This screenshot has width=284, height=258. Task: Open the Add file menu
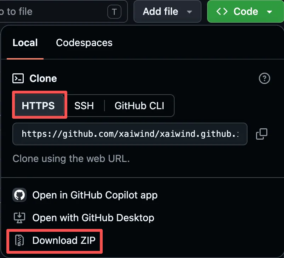[x=167, y=11]
